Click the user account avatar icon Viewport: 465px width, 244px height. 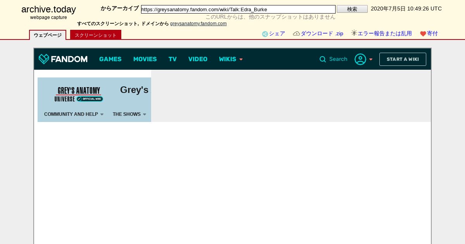pyautogui.click(x=360, y=59)
